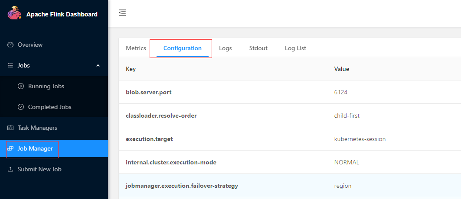Click the Task Managers schedule icon
This screenshot has width=461, height=199.
click(11, 128)
